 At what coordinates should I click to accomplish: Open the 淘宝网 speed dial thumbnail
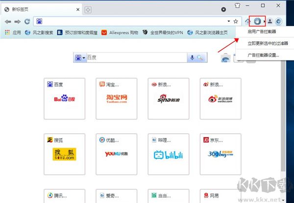[x=116, y=98]
